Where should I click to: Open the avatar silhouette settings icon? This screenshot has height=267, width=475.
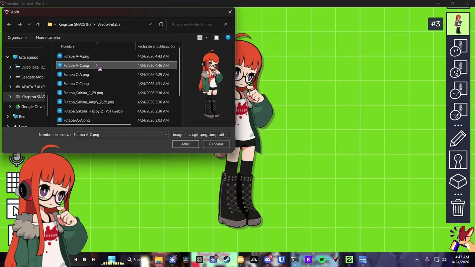pyautogui.click(x=458, y=160)
